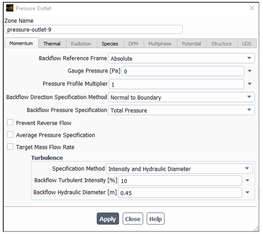Click the arrow icon beside Gauge Pressure field
This screenshot has width=263, height=234.
(250, 71)
